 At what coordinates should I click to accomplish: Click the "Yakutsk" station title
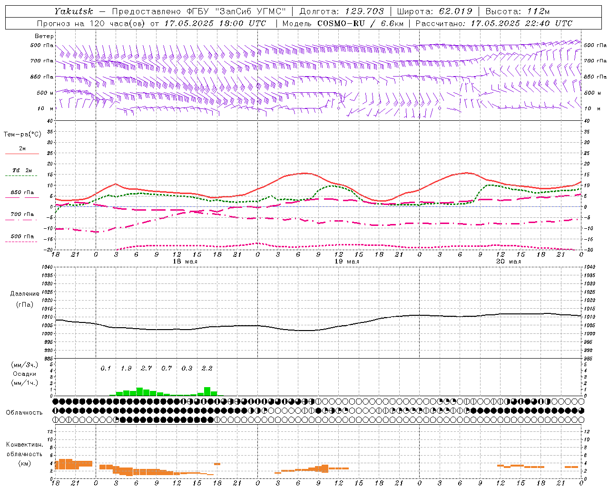coord(73,11)
